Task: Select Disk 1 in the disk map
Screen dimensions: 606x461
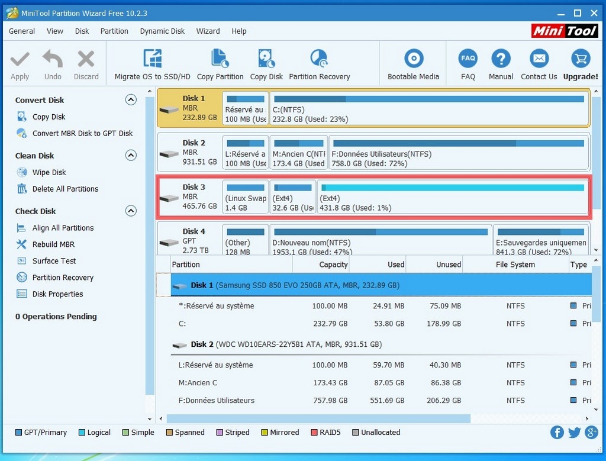Action: 189,108
